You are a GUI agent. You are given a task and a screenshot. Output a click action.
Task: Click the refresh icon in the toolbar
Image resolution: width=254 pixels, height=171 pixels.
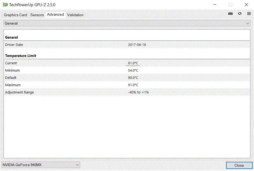(x=240, y=14)
